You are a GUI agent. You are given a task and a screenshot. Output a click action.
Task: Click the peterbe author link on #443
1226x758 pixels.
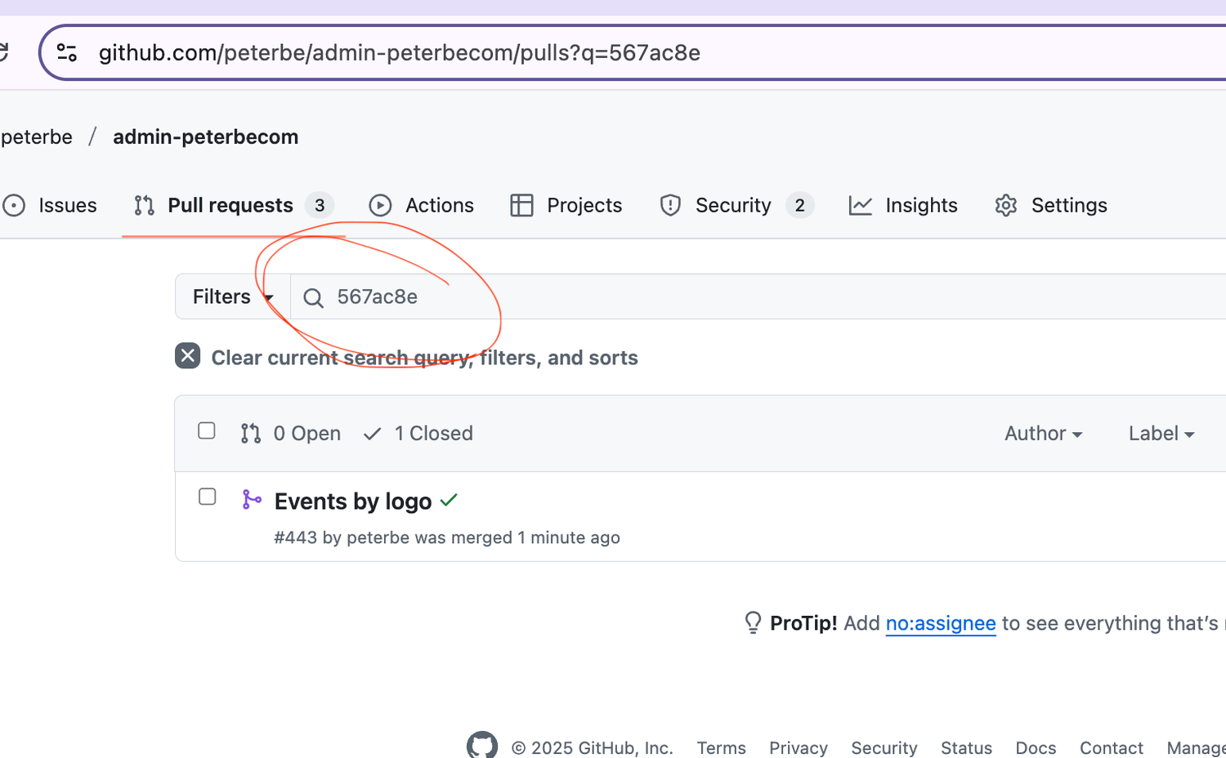pyautogui.click(x=378, y=537)
